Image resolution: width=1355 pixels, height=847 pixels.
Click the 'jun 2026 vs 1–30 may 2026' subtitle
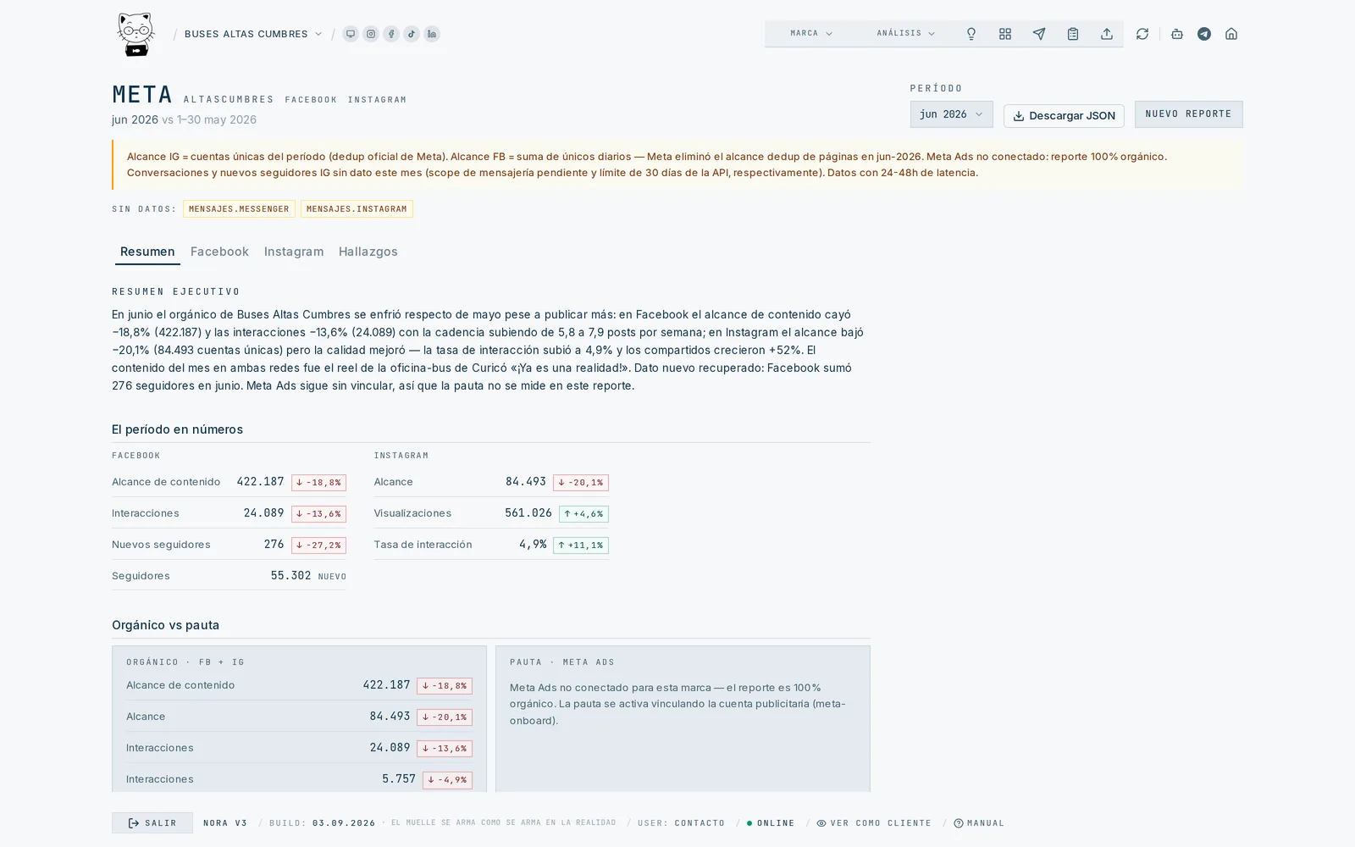click(x=184, y=119)
